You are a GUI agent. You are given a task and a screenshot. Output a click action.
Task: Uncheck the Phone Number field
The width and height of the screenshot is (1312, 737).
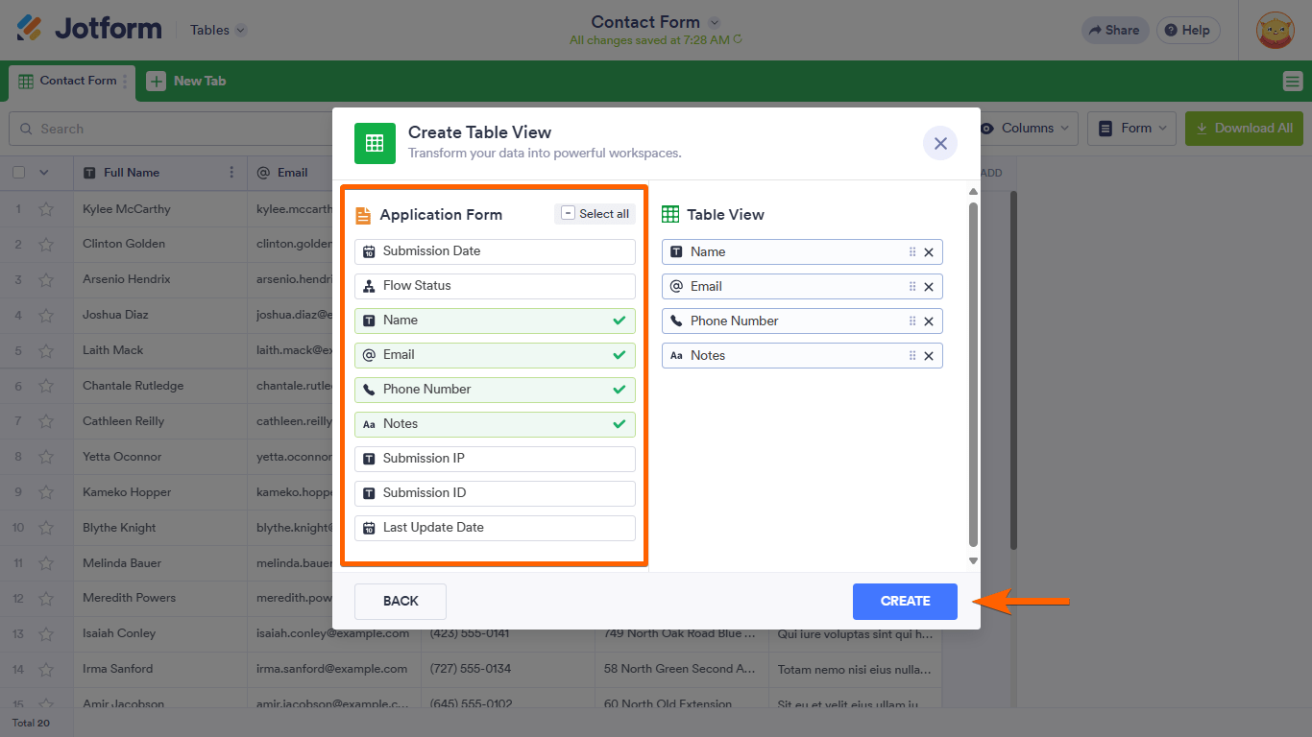click(495, 390)
